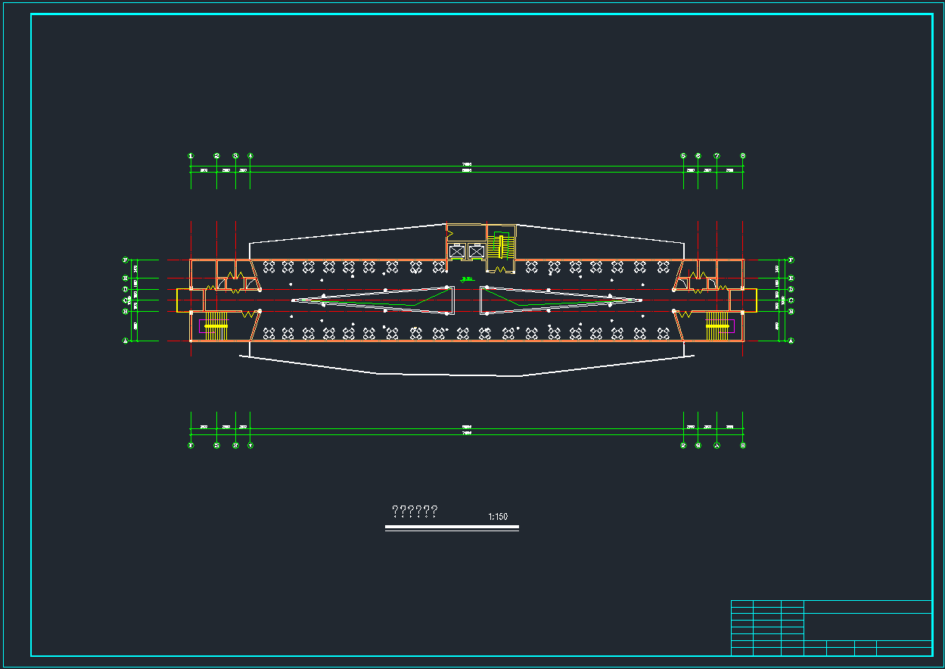Screen dimensions: 945x669
Task: Select the drawing title text with question marks
Action: click(414, 512)
